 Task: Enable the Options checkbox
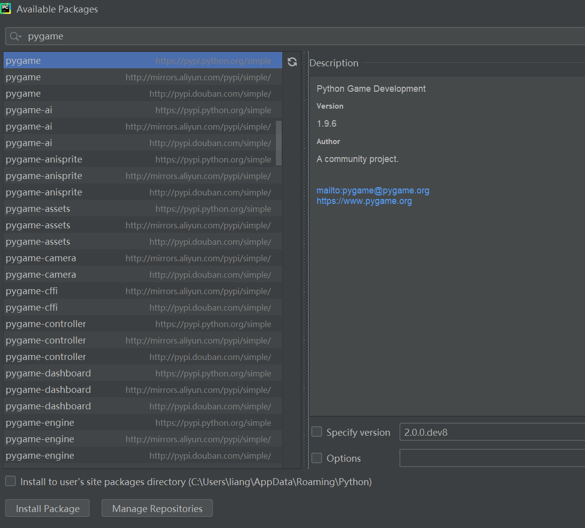tap(317, 458)
